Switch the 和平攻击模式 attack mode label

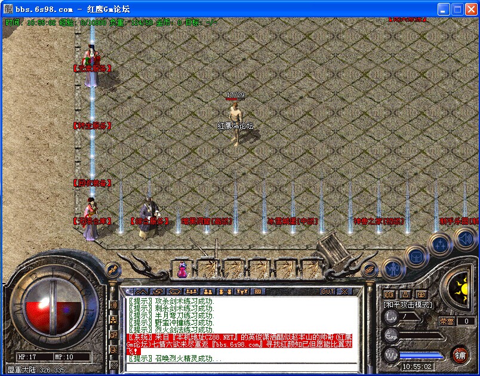click(408, 305)
